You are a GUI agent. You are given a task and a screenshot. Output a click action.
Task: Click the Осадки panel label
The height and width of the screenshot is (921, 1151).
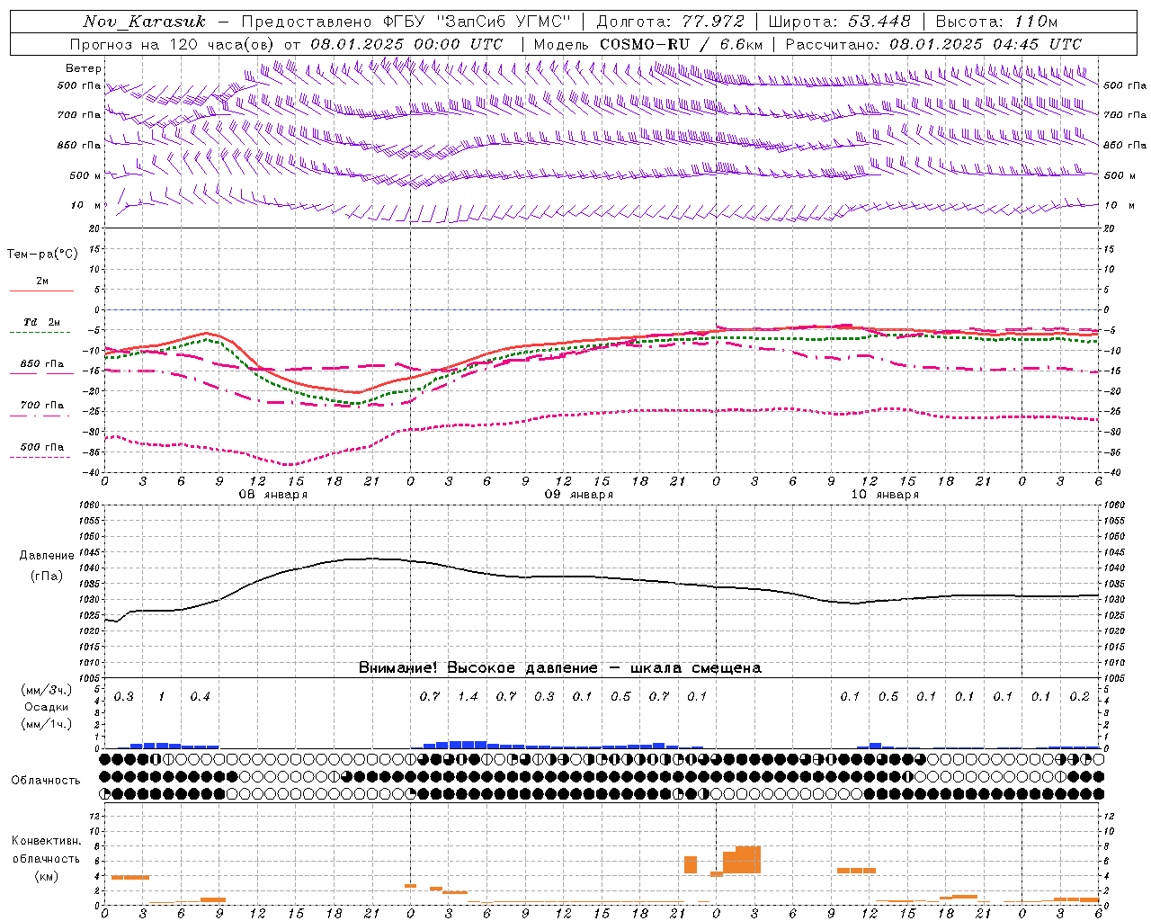tap(47, 707)
